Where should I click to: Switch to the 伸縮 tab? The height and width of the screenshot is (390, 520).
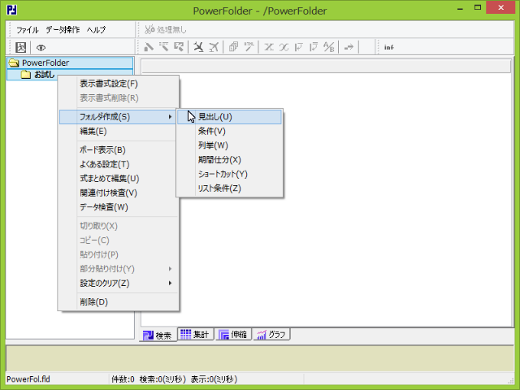[233, 334]
